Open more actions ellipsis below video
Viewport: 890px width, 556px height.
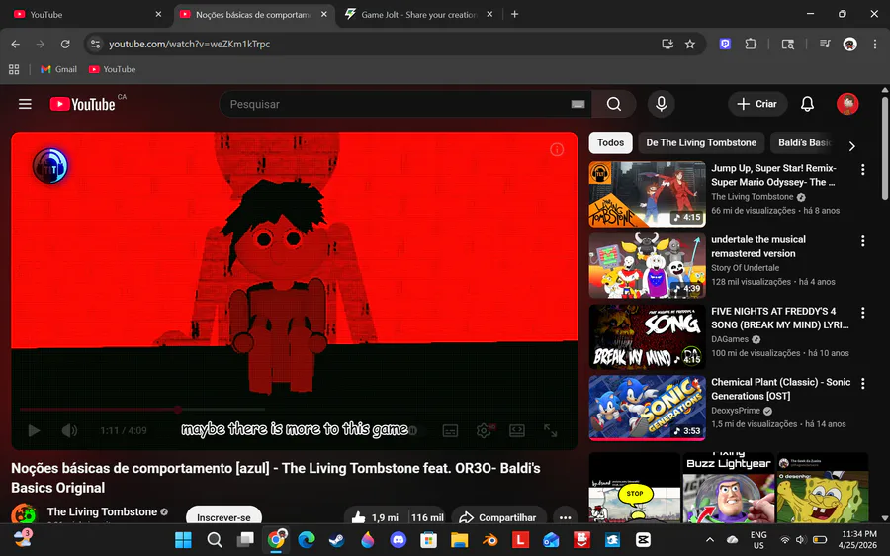(x=565, y=517)
